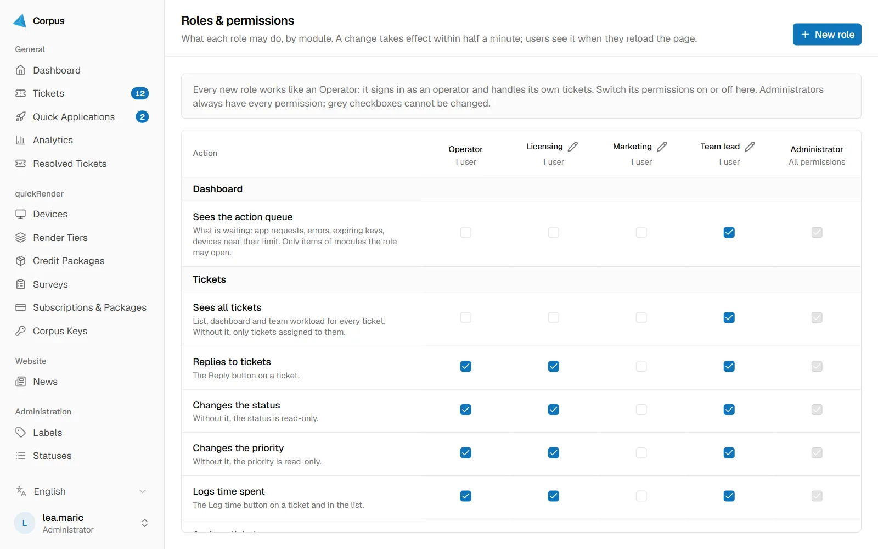Enable Sees all tickets for Licensing

point(554,318)
